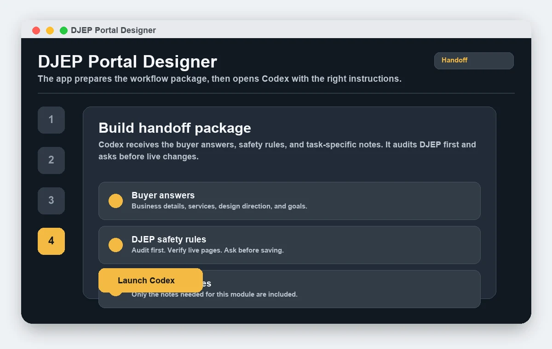552x349 pixels.
Task: Open the DJEP safety rules card title
Action: coord(169,239)
